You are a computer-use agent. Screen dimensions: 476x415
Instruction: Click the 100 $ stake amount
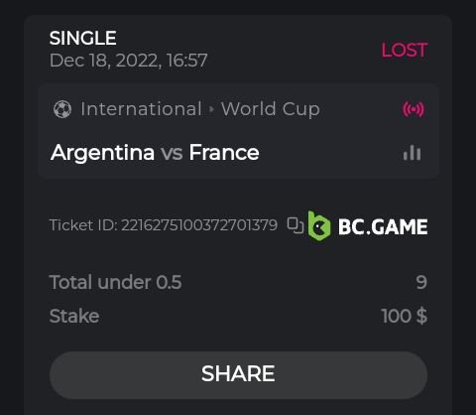404,316
